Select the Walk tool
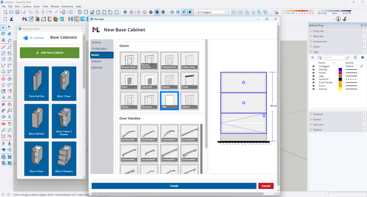367x197 pixels. (9, 144)
